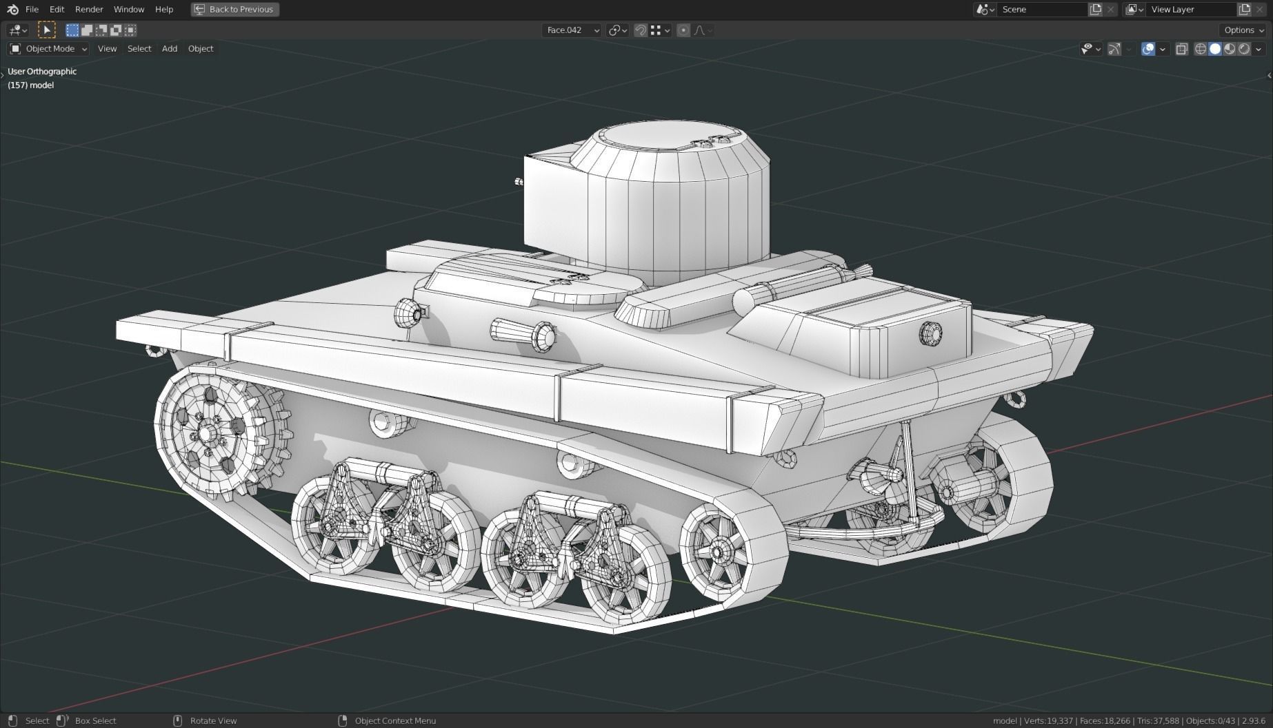
Task: Toggle X-Ray mode
Action: [1181, 49]
